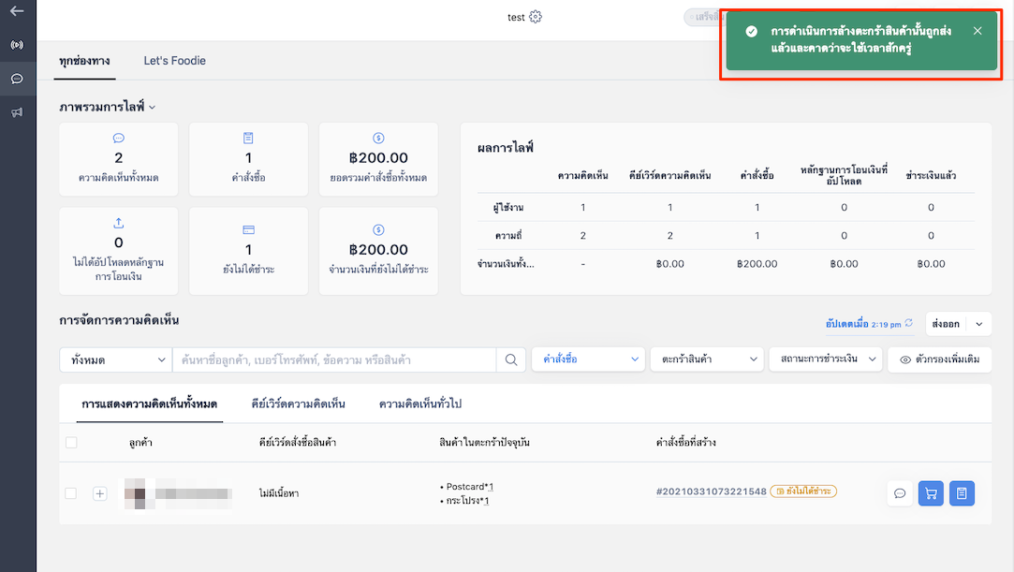Click the row comment reply icon
Viewport: 1014px width, 572px height.
900,493
